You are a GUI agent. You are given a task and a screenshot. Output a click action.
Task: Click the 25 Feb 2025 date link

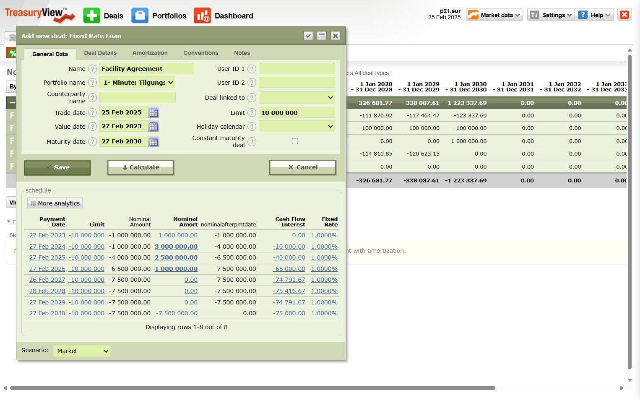pyautogui.click(x=444, y=17)
